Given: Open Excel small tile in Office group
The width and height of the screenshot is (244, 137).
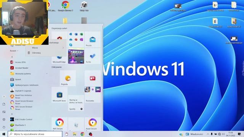Looking at the screenshot, I should (x=81, y=34).
